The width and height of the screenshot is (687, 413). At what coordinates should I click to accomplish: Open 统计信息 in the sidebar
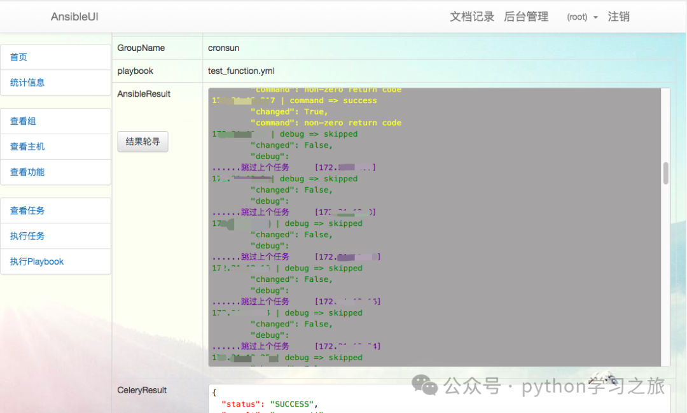(x=55, y=83)
